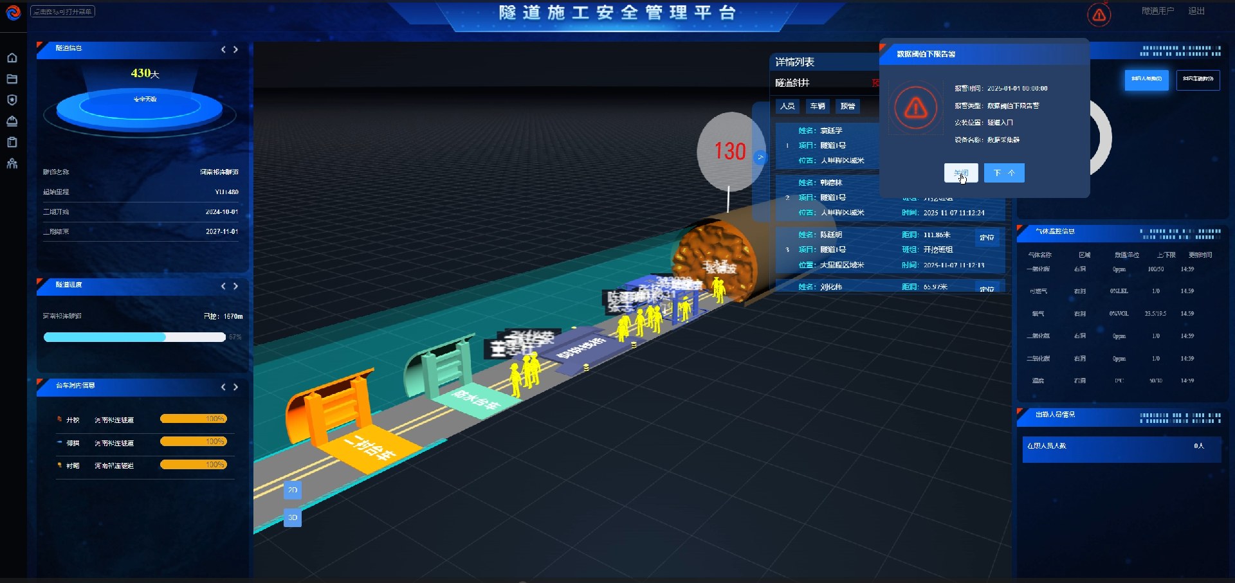Toggle the highlighted blue button above the ring chart

coord(1146,79)
